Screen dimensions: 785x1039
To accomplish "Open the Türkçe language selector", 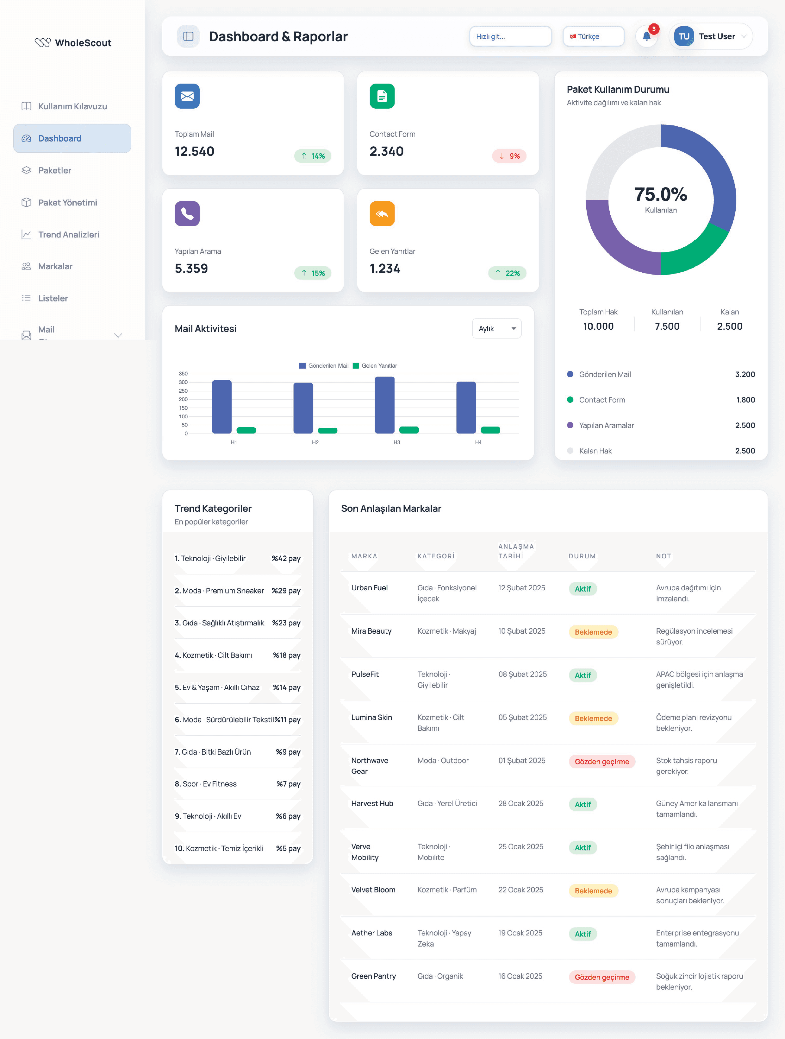I will point(593,36).
